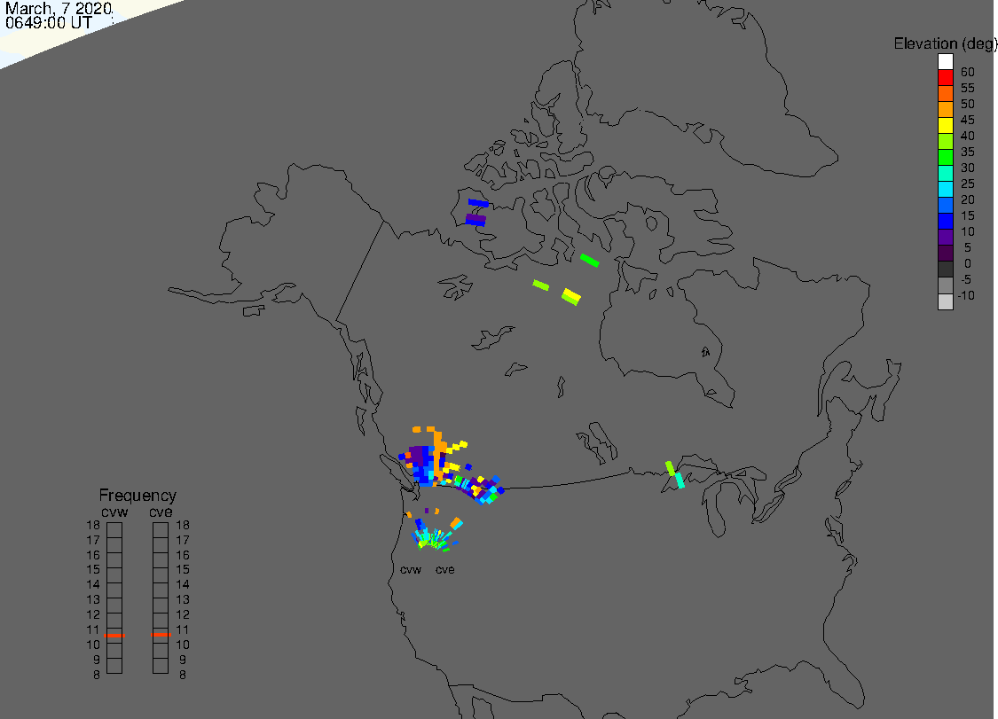Pick the red swatch between 60 and 55
This screenshot has width=998, height=719.
click(x=945, y=78)
